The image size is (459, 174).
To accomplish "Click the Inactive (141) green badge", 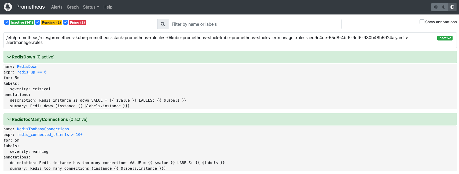I will [x=22, y=23].
